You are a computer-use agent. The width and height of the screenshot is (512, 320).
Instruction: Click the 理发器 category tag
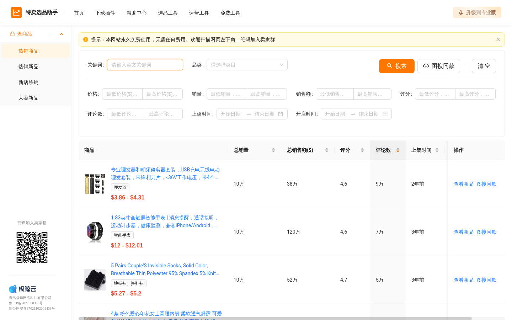pos(120,187)
